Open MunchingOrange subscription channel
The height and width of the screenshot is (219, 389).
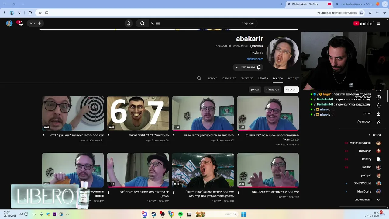pyautogui.click(x=363, y=143)
